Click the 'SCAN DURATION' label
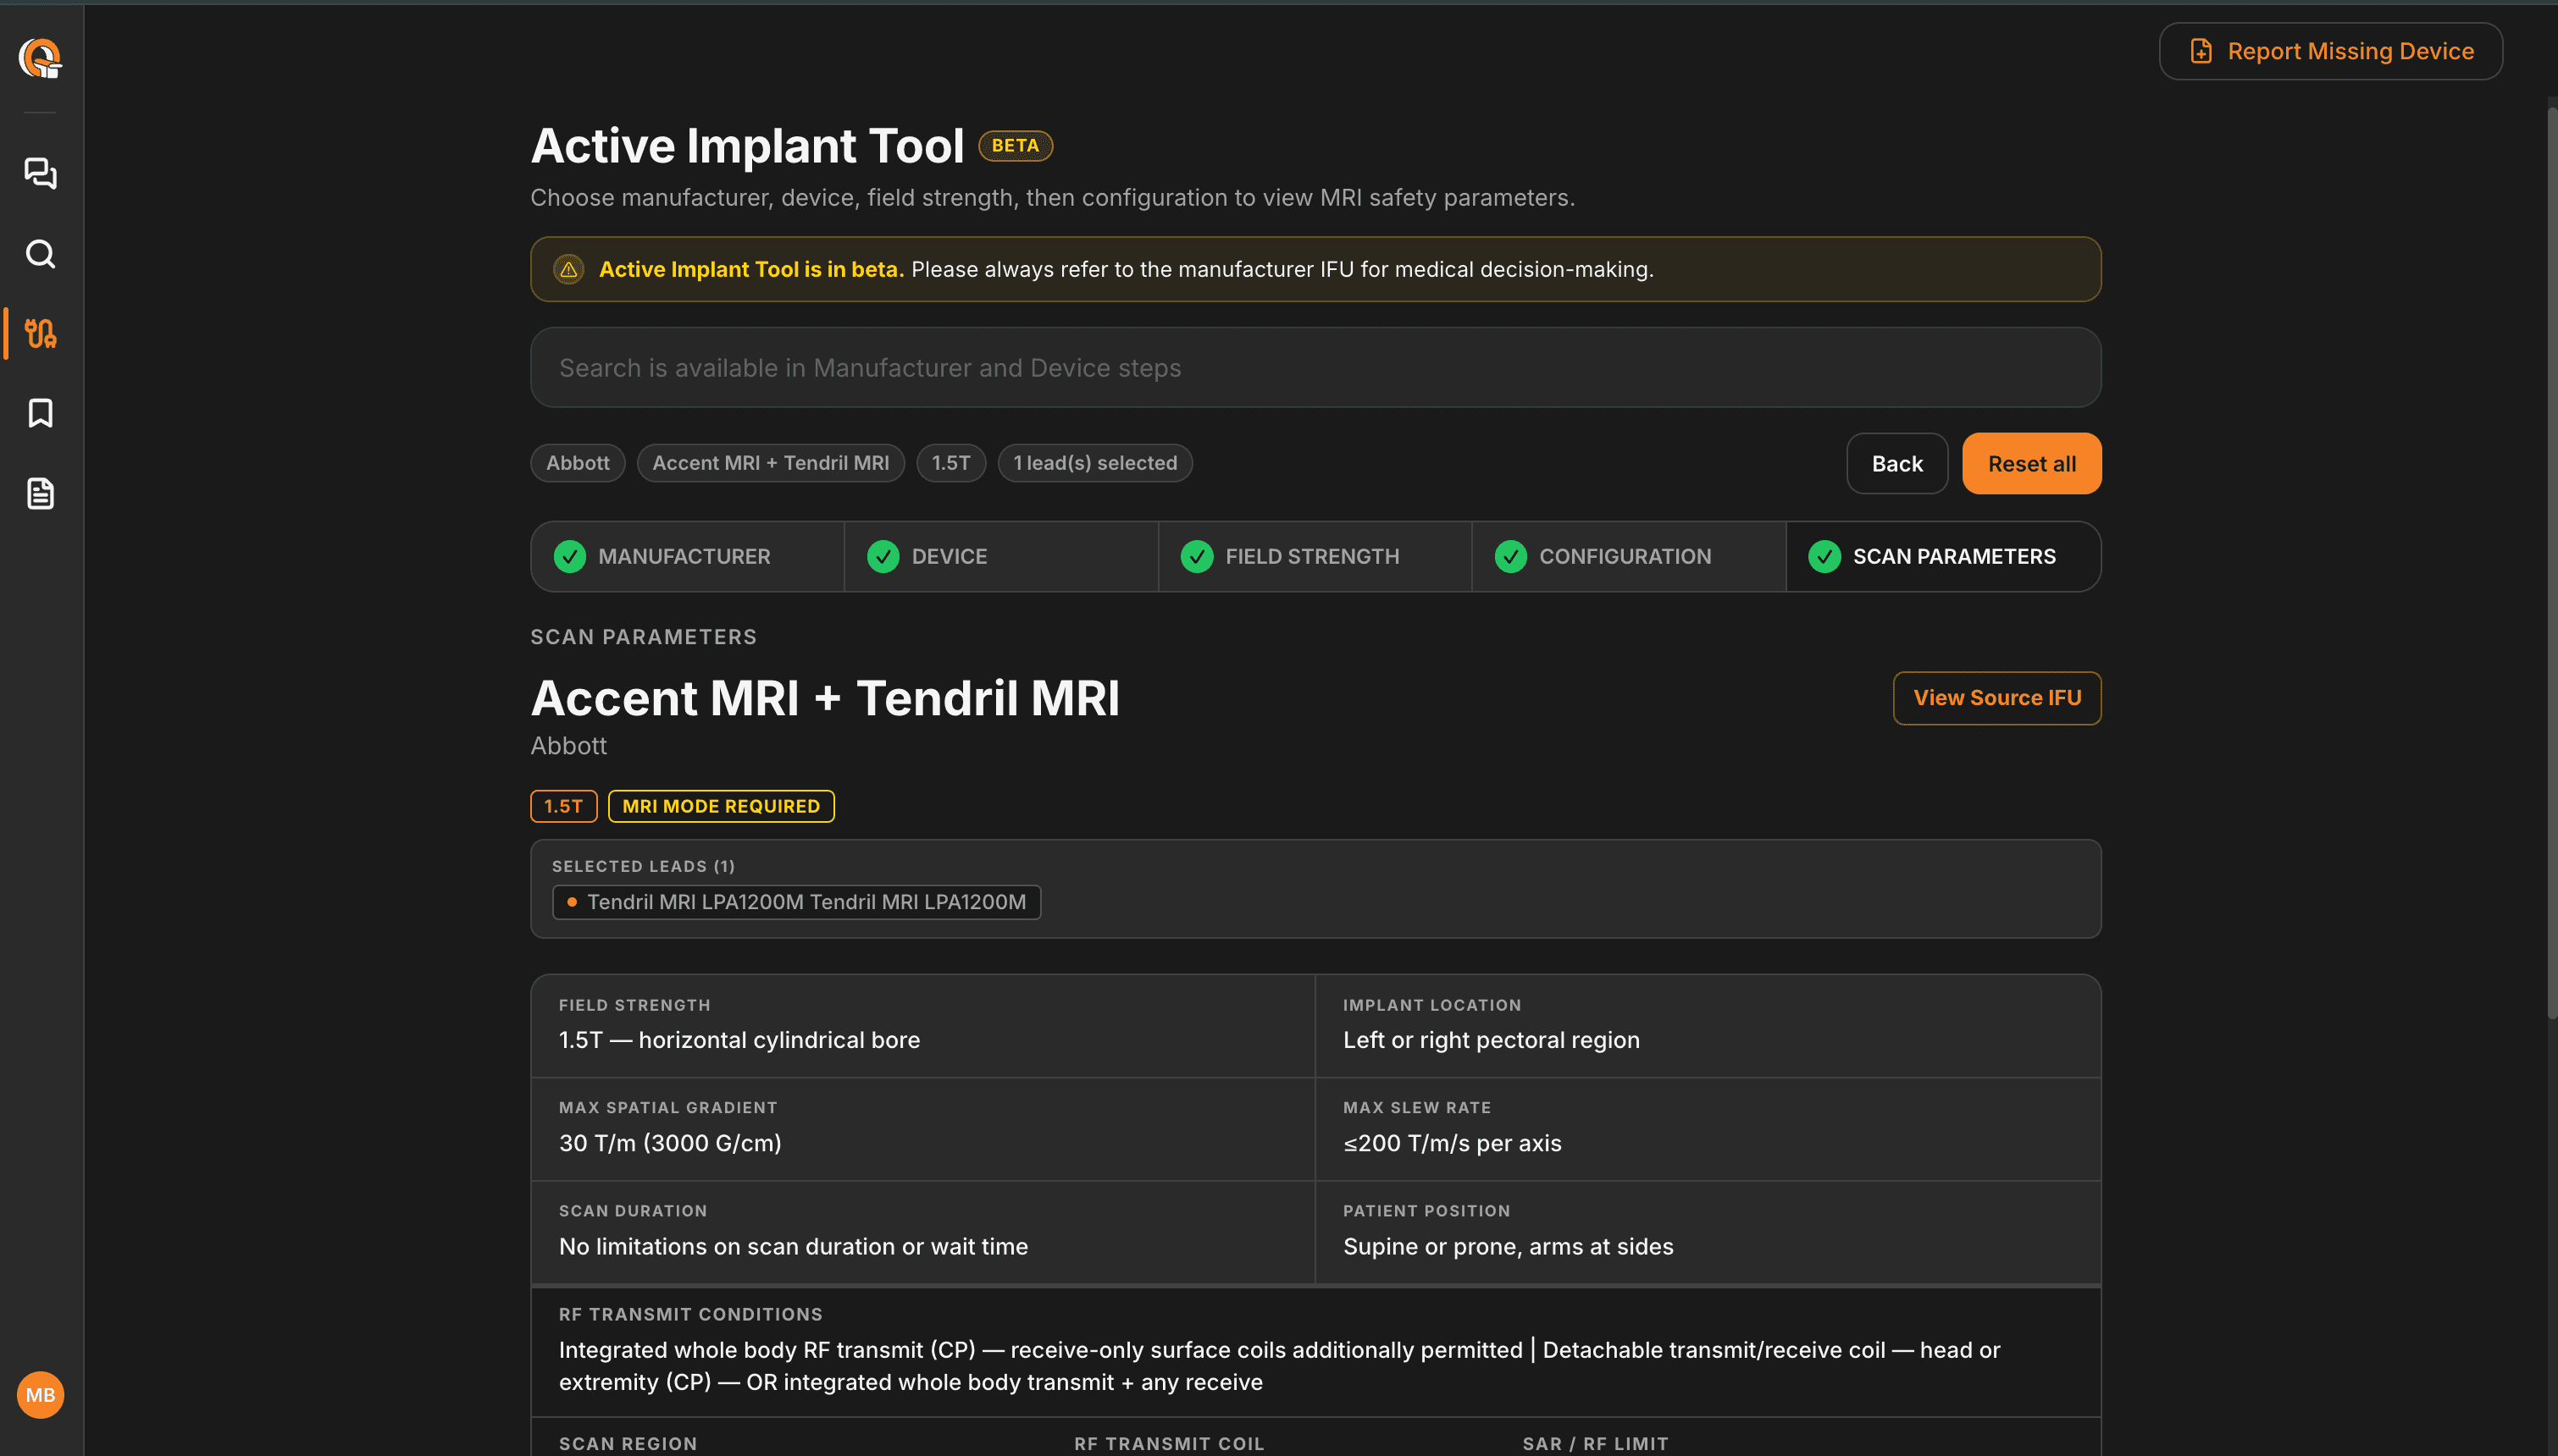2558x1456 pixels. 634,1210
